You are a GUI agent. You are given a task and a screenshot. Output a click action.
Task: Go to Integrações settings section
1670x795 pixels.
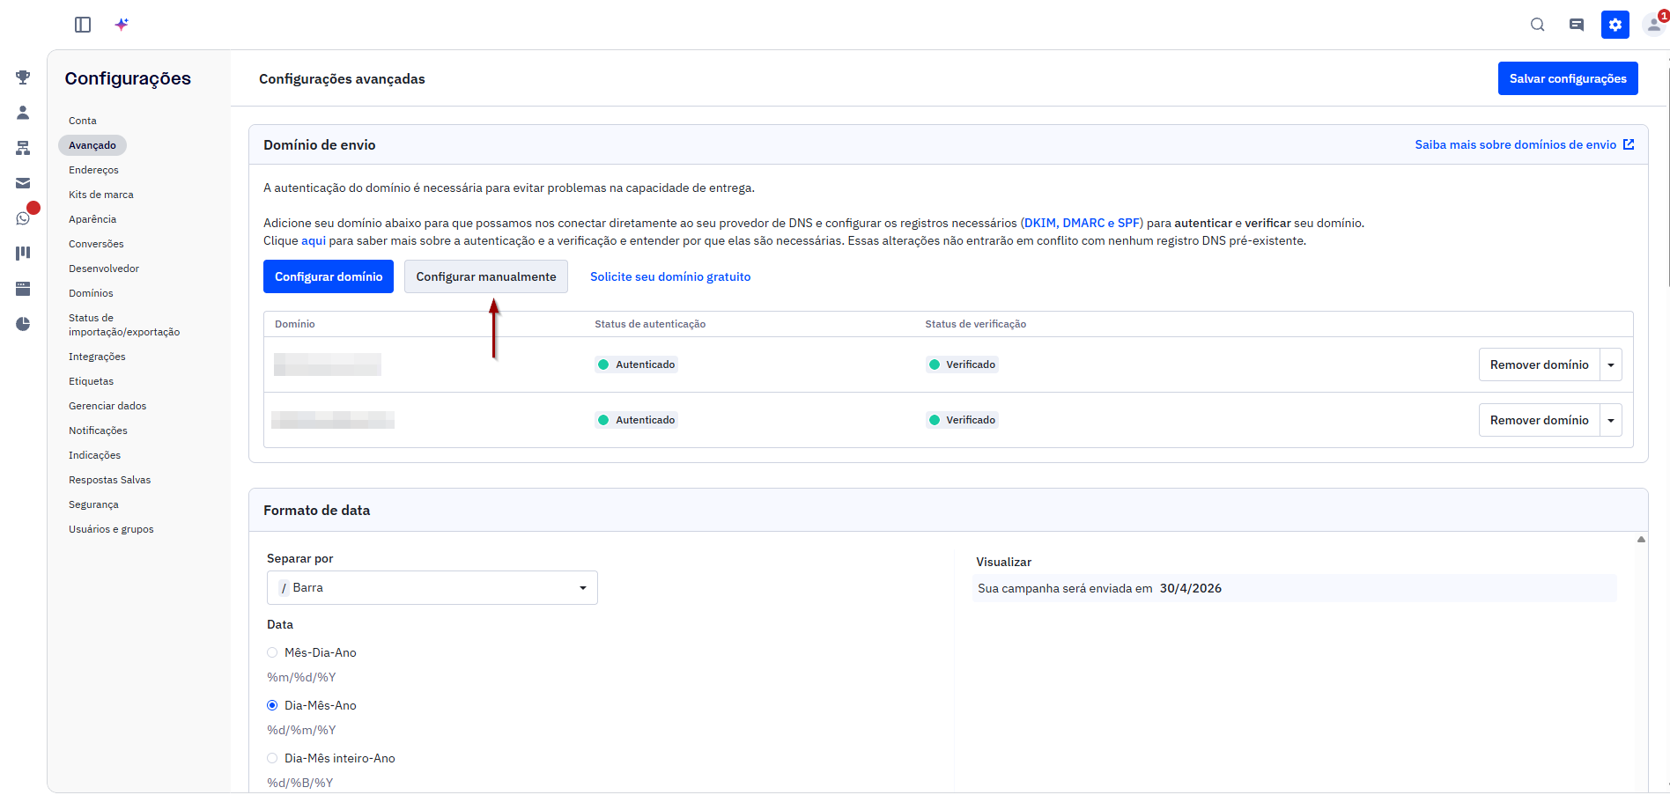pos(97,357)
